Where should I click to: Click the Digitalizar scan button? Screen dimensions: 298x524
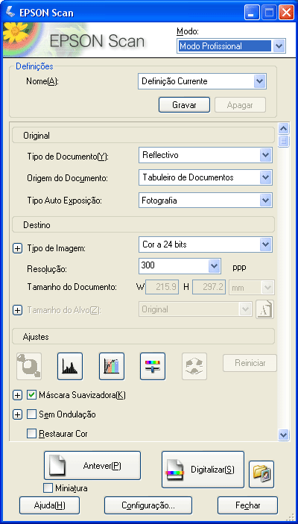(x=203, y=470)
